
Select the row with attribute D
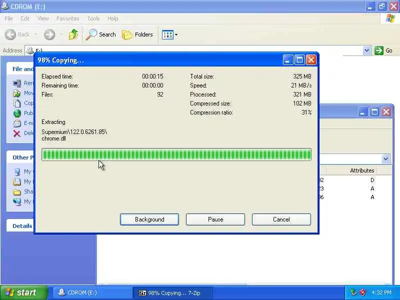tap(355, 180)
